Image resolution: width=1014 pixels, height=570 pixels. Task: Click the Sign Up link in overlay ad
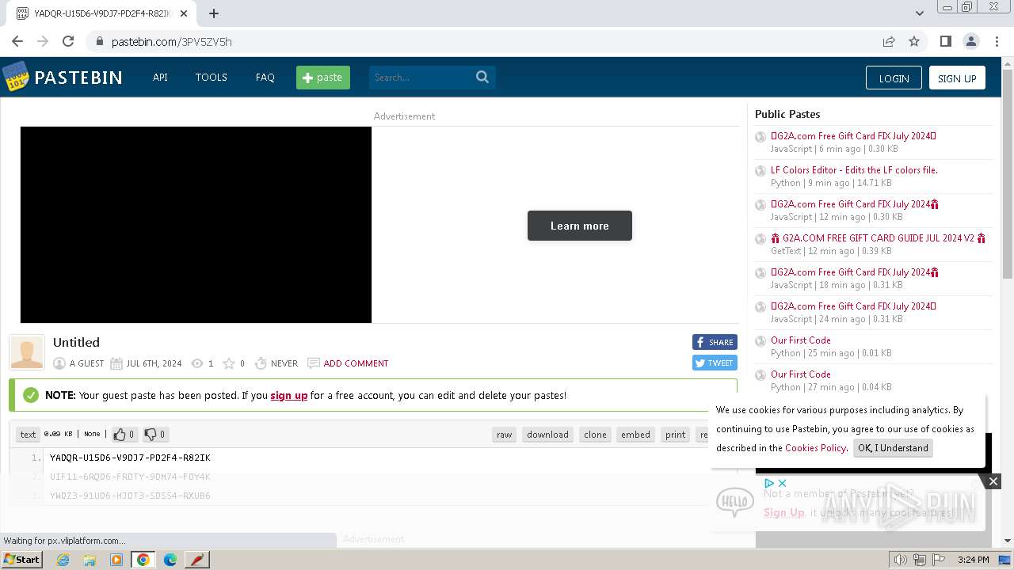coord(783,513)
